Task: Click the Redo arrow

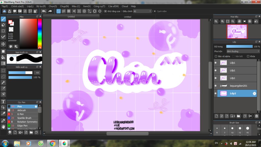Action: pos(50,11)
